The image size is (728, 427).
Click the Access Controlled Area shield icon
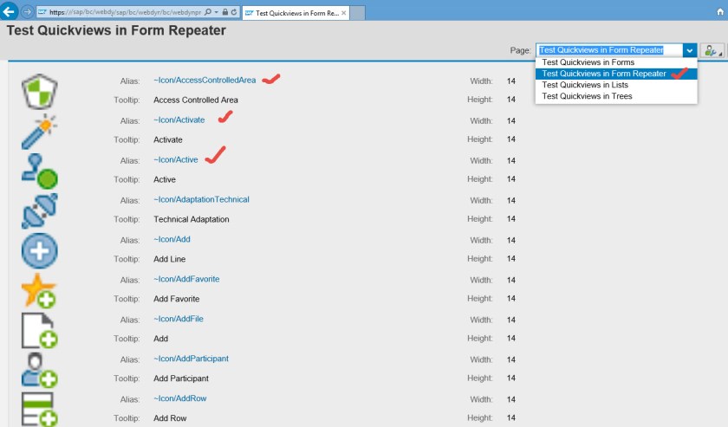40,92
